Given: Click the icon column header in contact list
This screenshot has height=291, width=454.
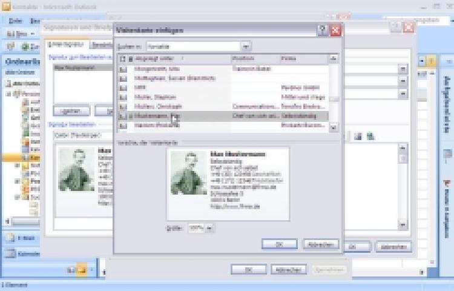Looking at the screenshot, I should pyautogui.click(x=123, y=59).
